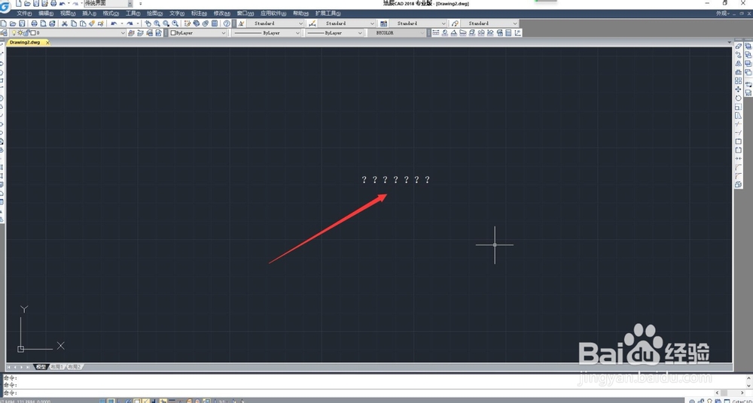The image size is (753, 403).
Task: Select the Cut scissors icon
Action: point(64,23)
